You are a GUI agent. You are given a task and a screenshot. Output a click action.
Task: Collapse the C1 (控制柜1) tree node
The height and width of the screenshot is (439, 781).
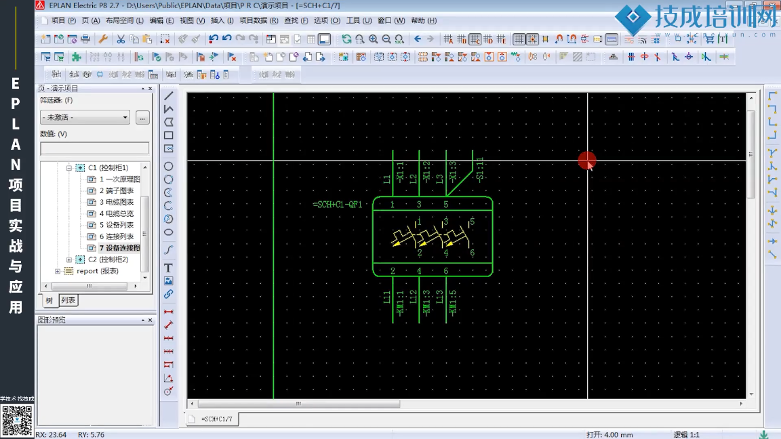coord(68,168)
